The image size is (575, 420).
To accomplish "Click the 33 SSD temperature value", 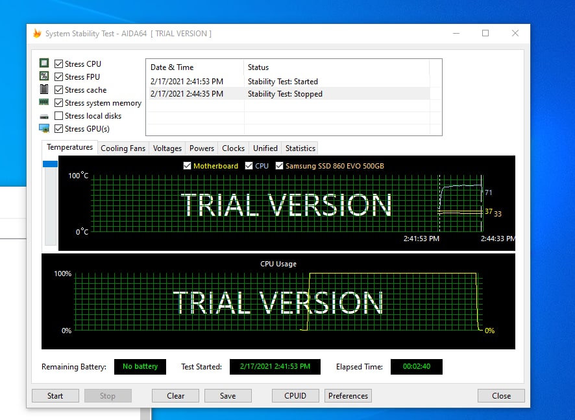I will tap(498, 213).
